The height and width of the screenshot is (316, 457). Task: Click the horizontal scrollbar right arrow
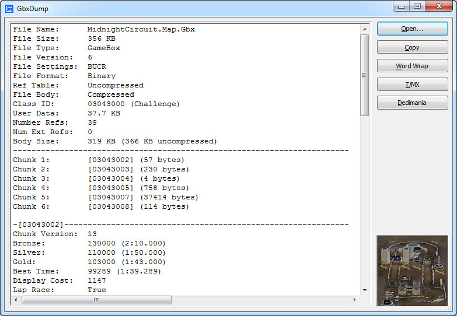354,300
